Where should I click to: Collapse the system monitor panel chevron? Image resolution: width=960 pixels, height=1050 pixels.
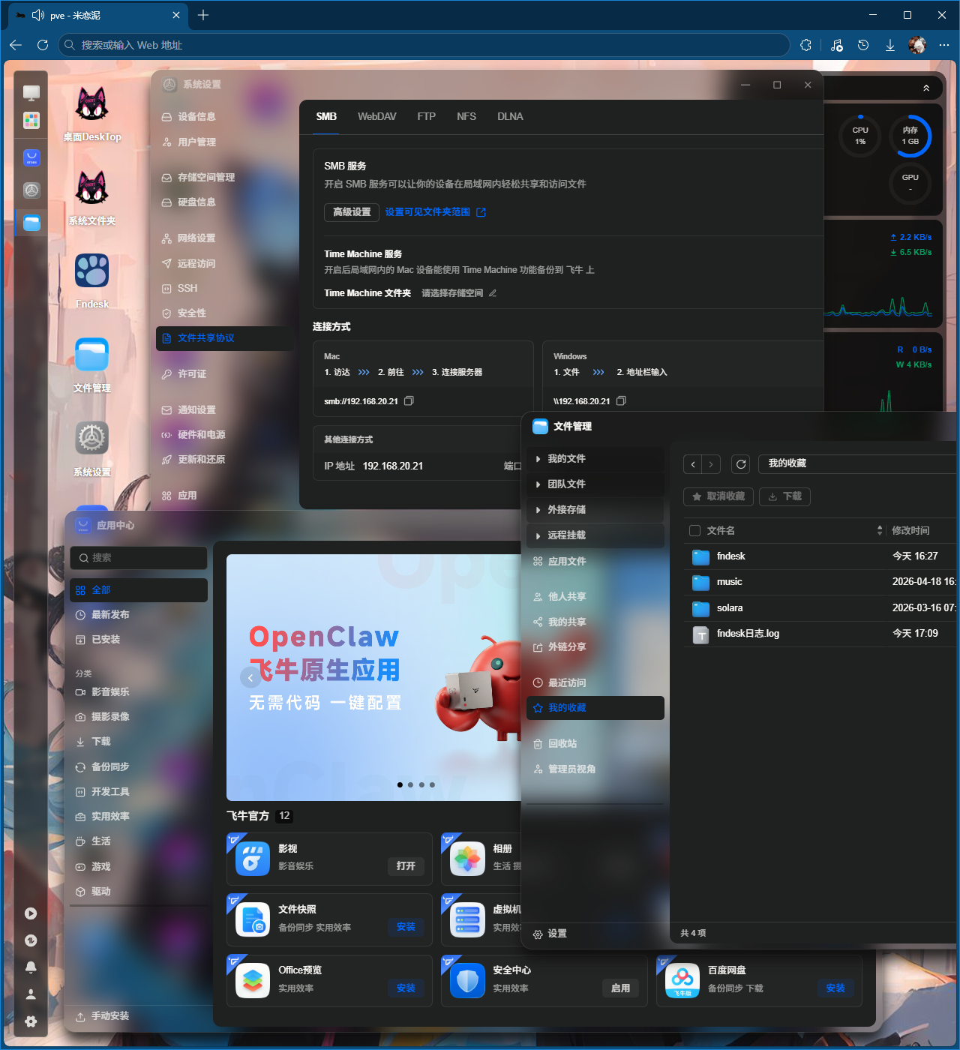pyautogui.click(x=925, y=87)
